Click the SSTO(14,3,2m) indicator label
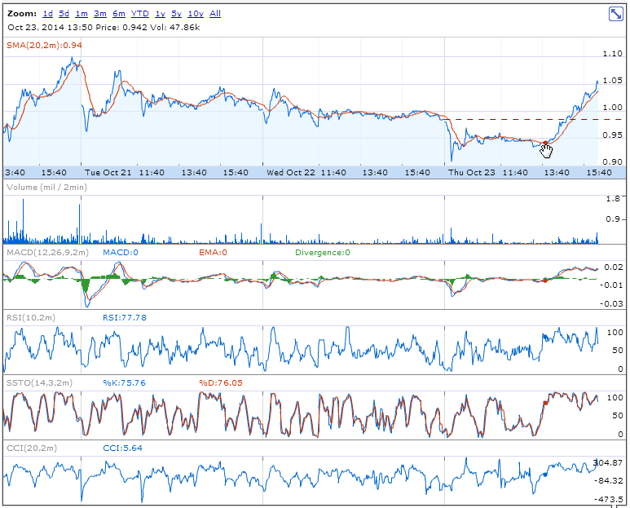The image size is (630, 508). click(x=40, y=382)
